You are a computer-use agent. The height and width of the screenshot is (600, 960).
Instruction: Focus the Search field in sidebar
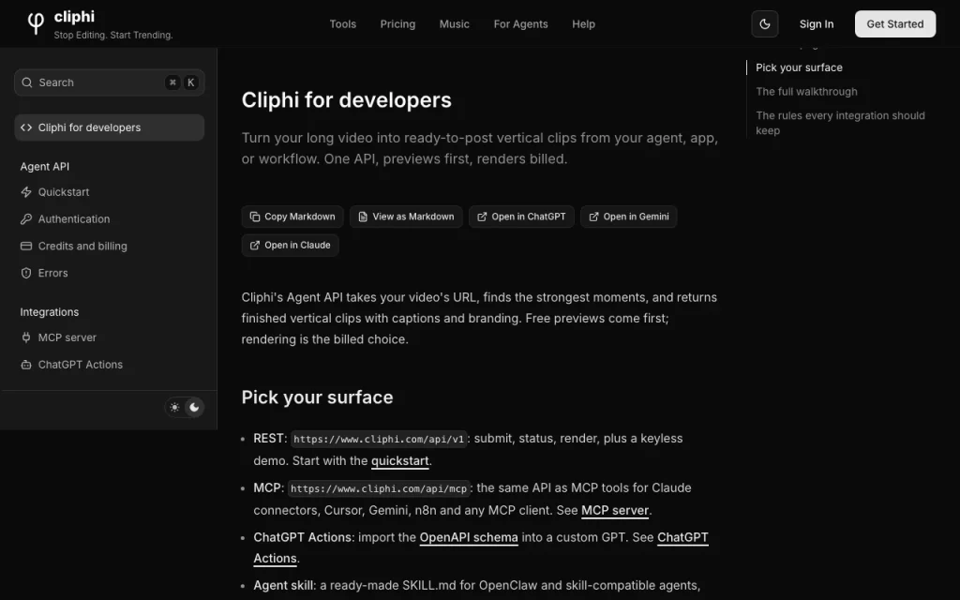[x=110, y=82]
